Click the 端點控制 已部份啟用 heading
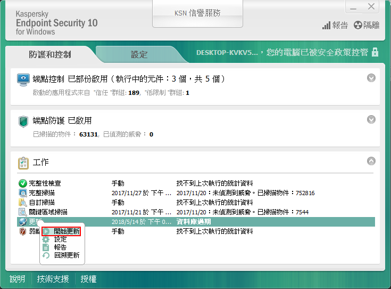Screen dimensions: 391x289 (128, 79)
